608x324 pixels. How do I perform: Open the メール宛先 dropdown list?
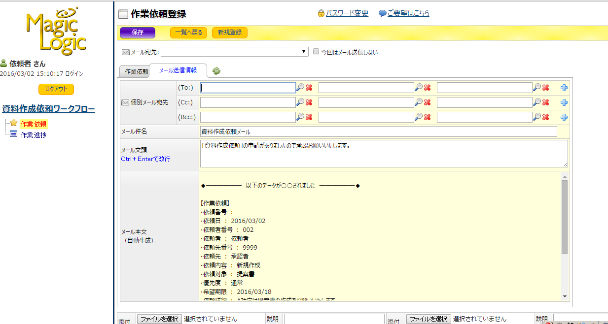tap(235, 52)
